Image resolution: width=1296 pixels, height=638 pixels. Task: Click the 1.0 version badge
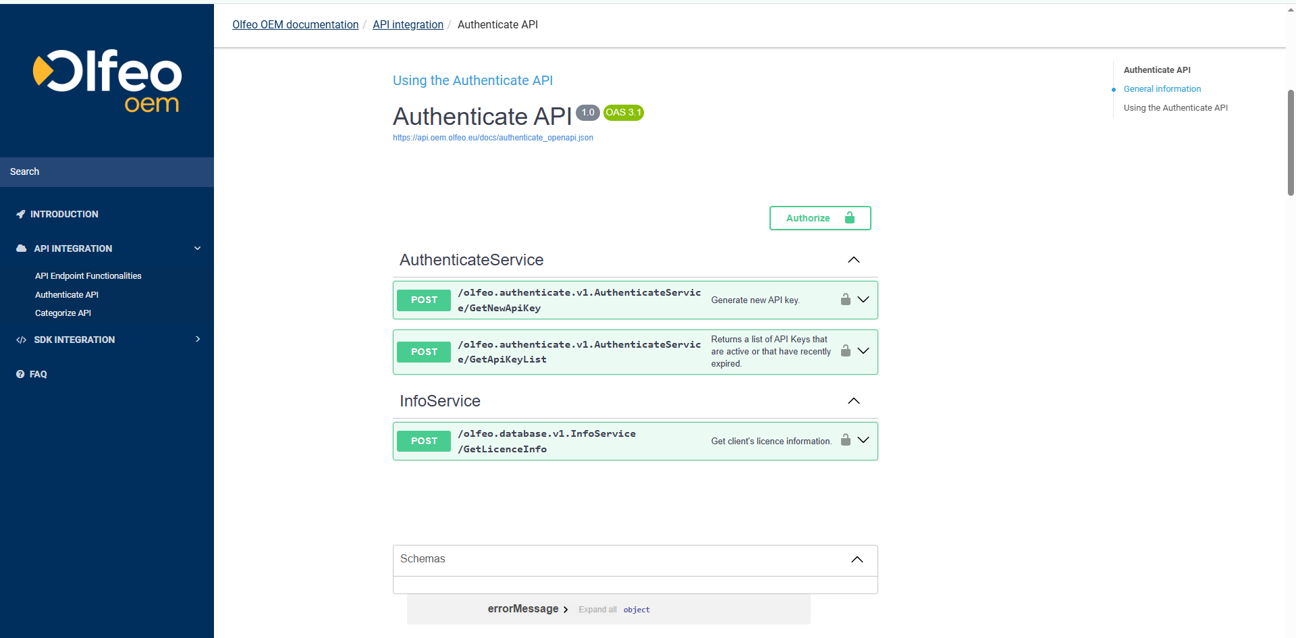point(588,113)
